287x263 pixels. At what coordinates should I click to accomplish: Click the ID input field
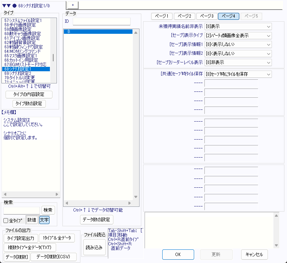pyautogui.click(x=101, y=21)
